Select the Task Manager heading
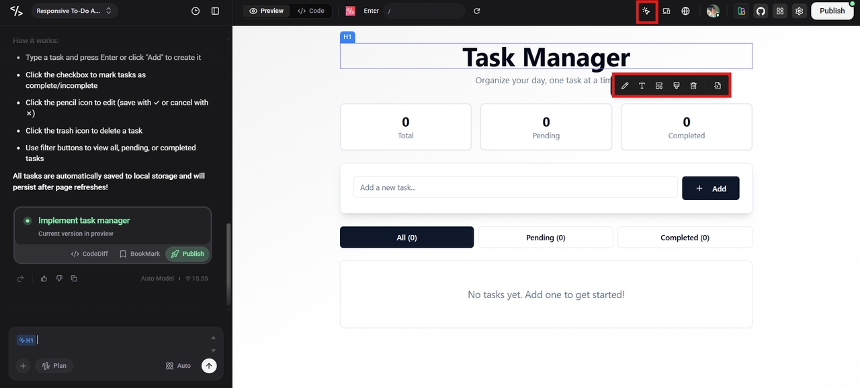This screenshot has height=388, width=860. (x=546, y=56)
